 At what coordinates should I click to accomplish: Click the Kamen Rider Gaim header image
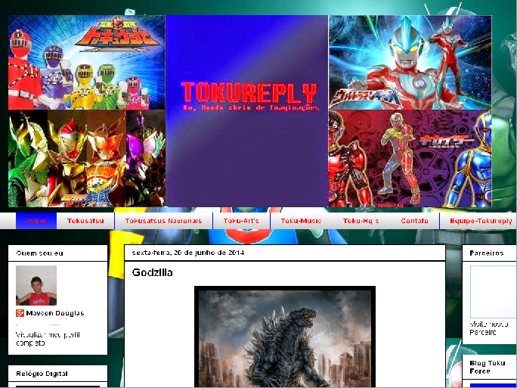pos(87,159)
